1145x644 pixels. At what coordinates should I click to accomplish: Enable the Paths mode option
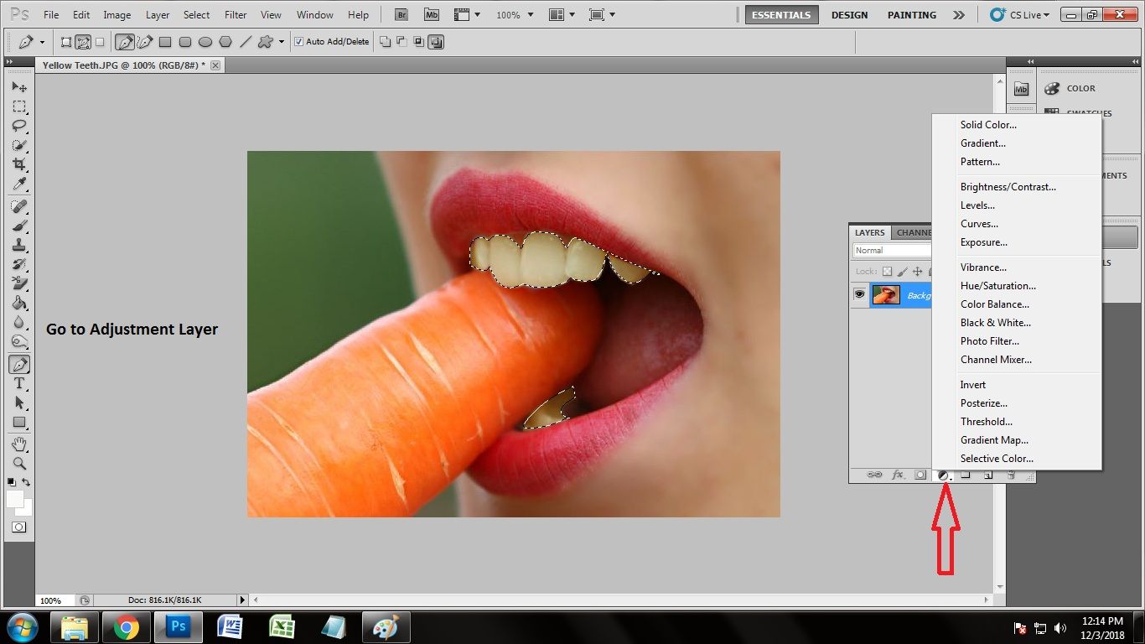(83, 41)
